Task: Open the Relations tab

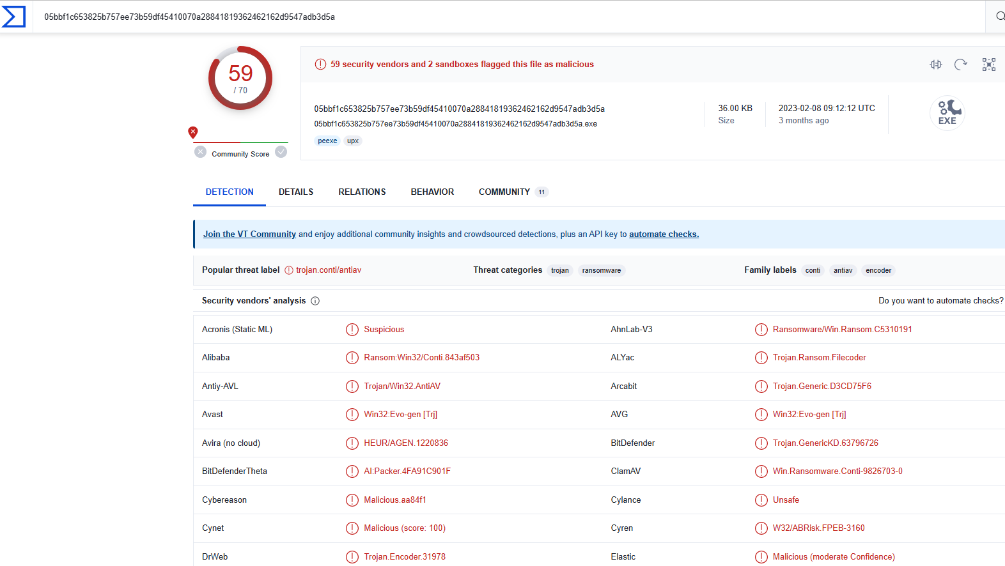Action: click(362, 192)
